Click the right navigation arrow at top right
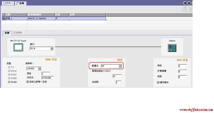This screenshot has width=214, height=113. (x=189, y=3)
